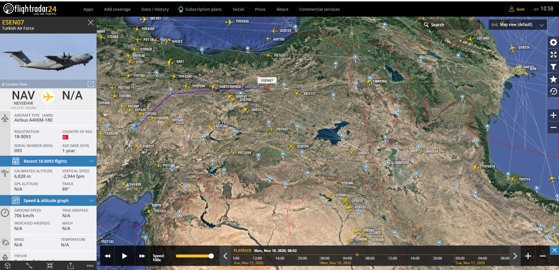Screen dimensions: 559x270
Task: Zoom out on the map
Action: tap(553, 127)
